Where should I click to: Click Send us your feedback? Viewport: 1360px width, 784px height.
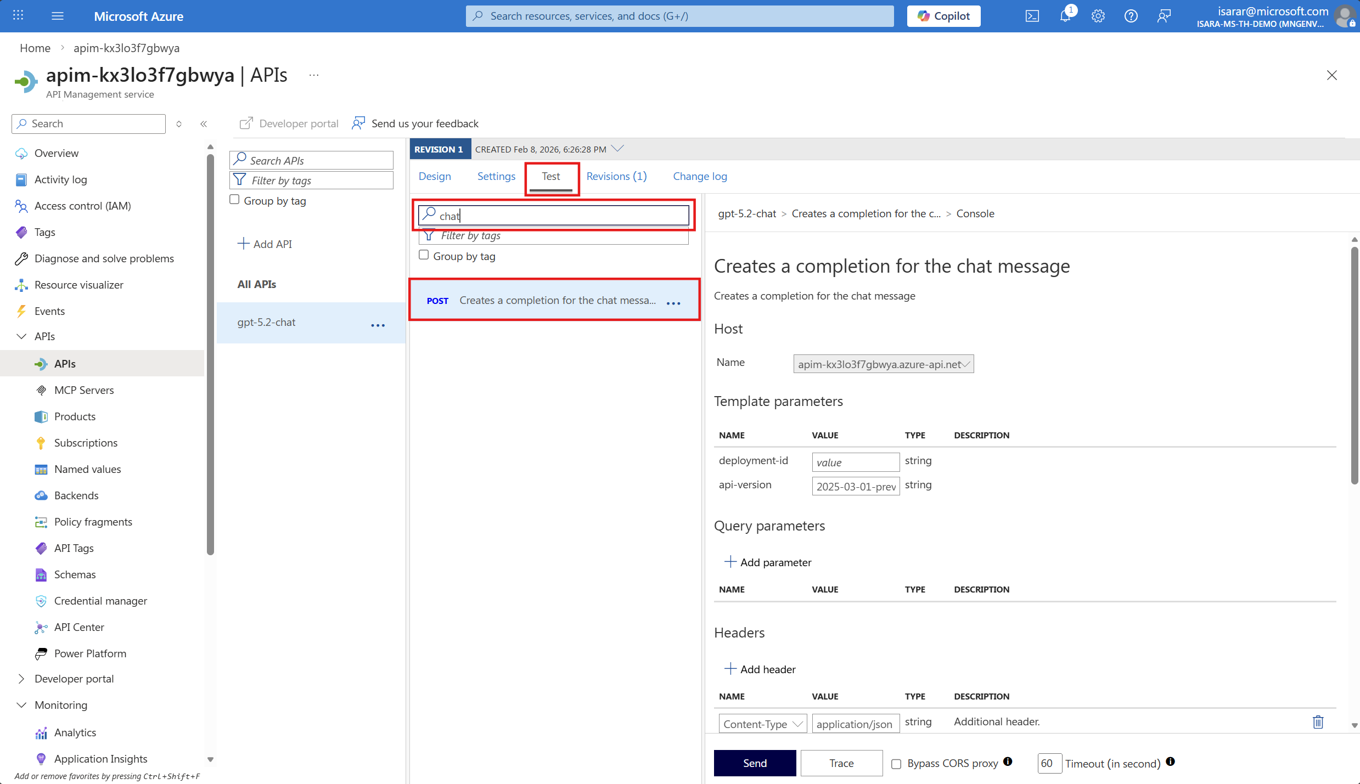click(415, 123)
